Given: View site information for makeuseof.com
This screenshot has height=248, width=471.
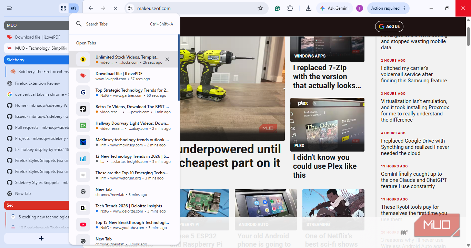Looking at the screenshot, I should coord(130,8).
